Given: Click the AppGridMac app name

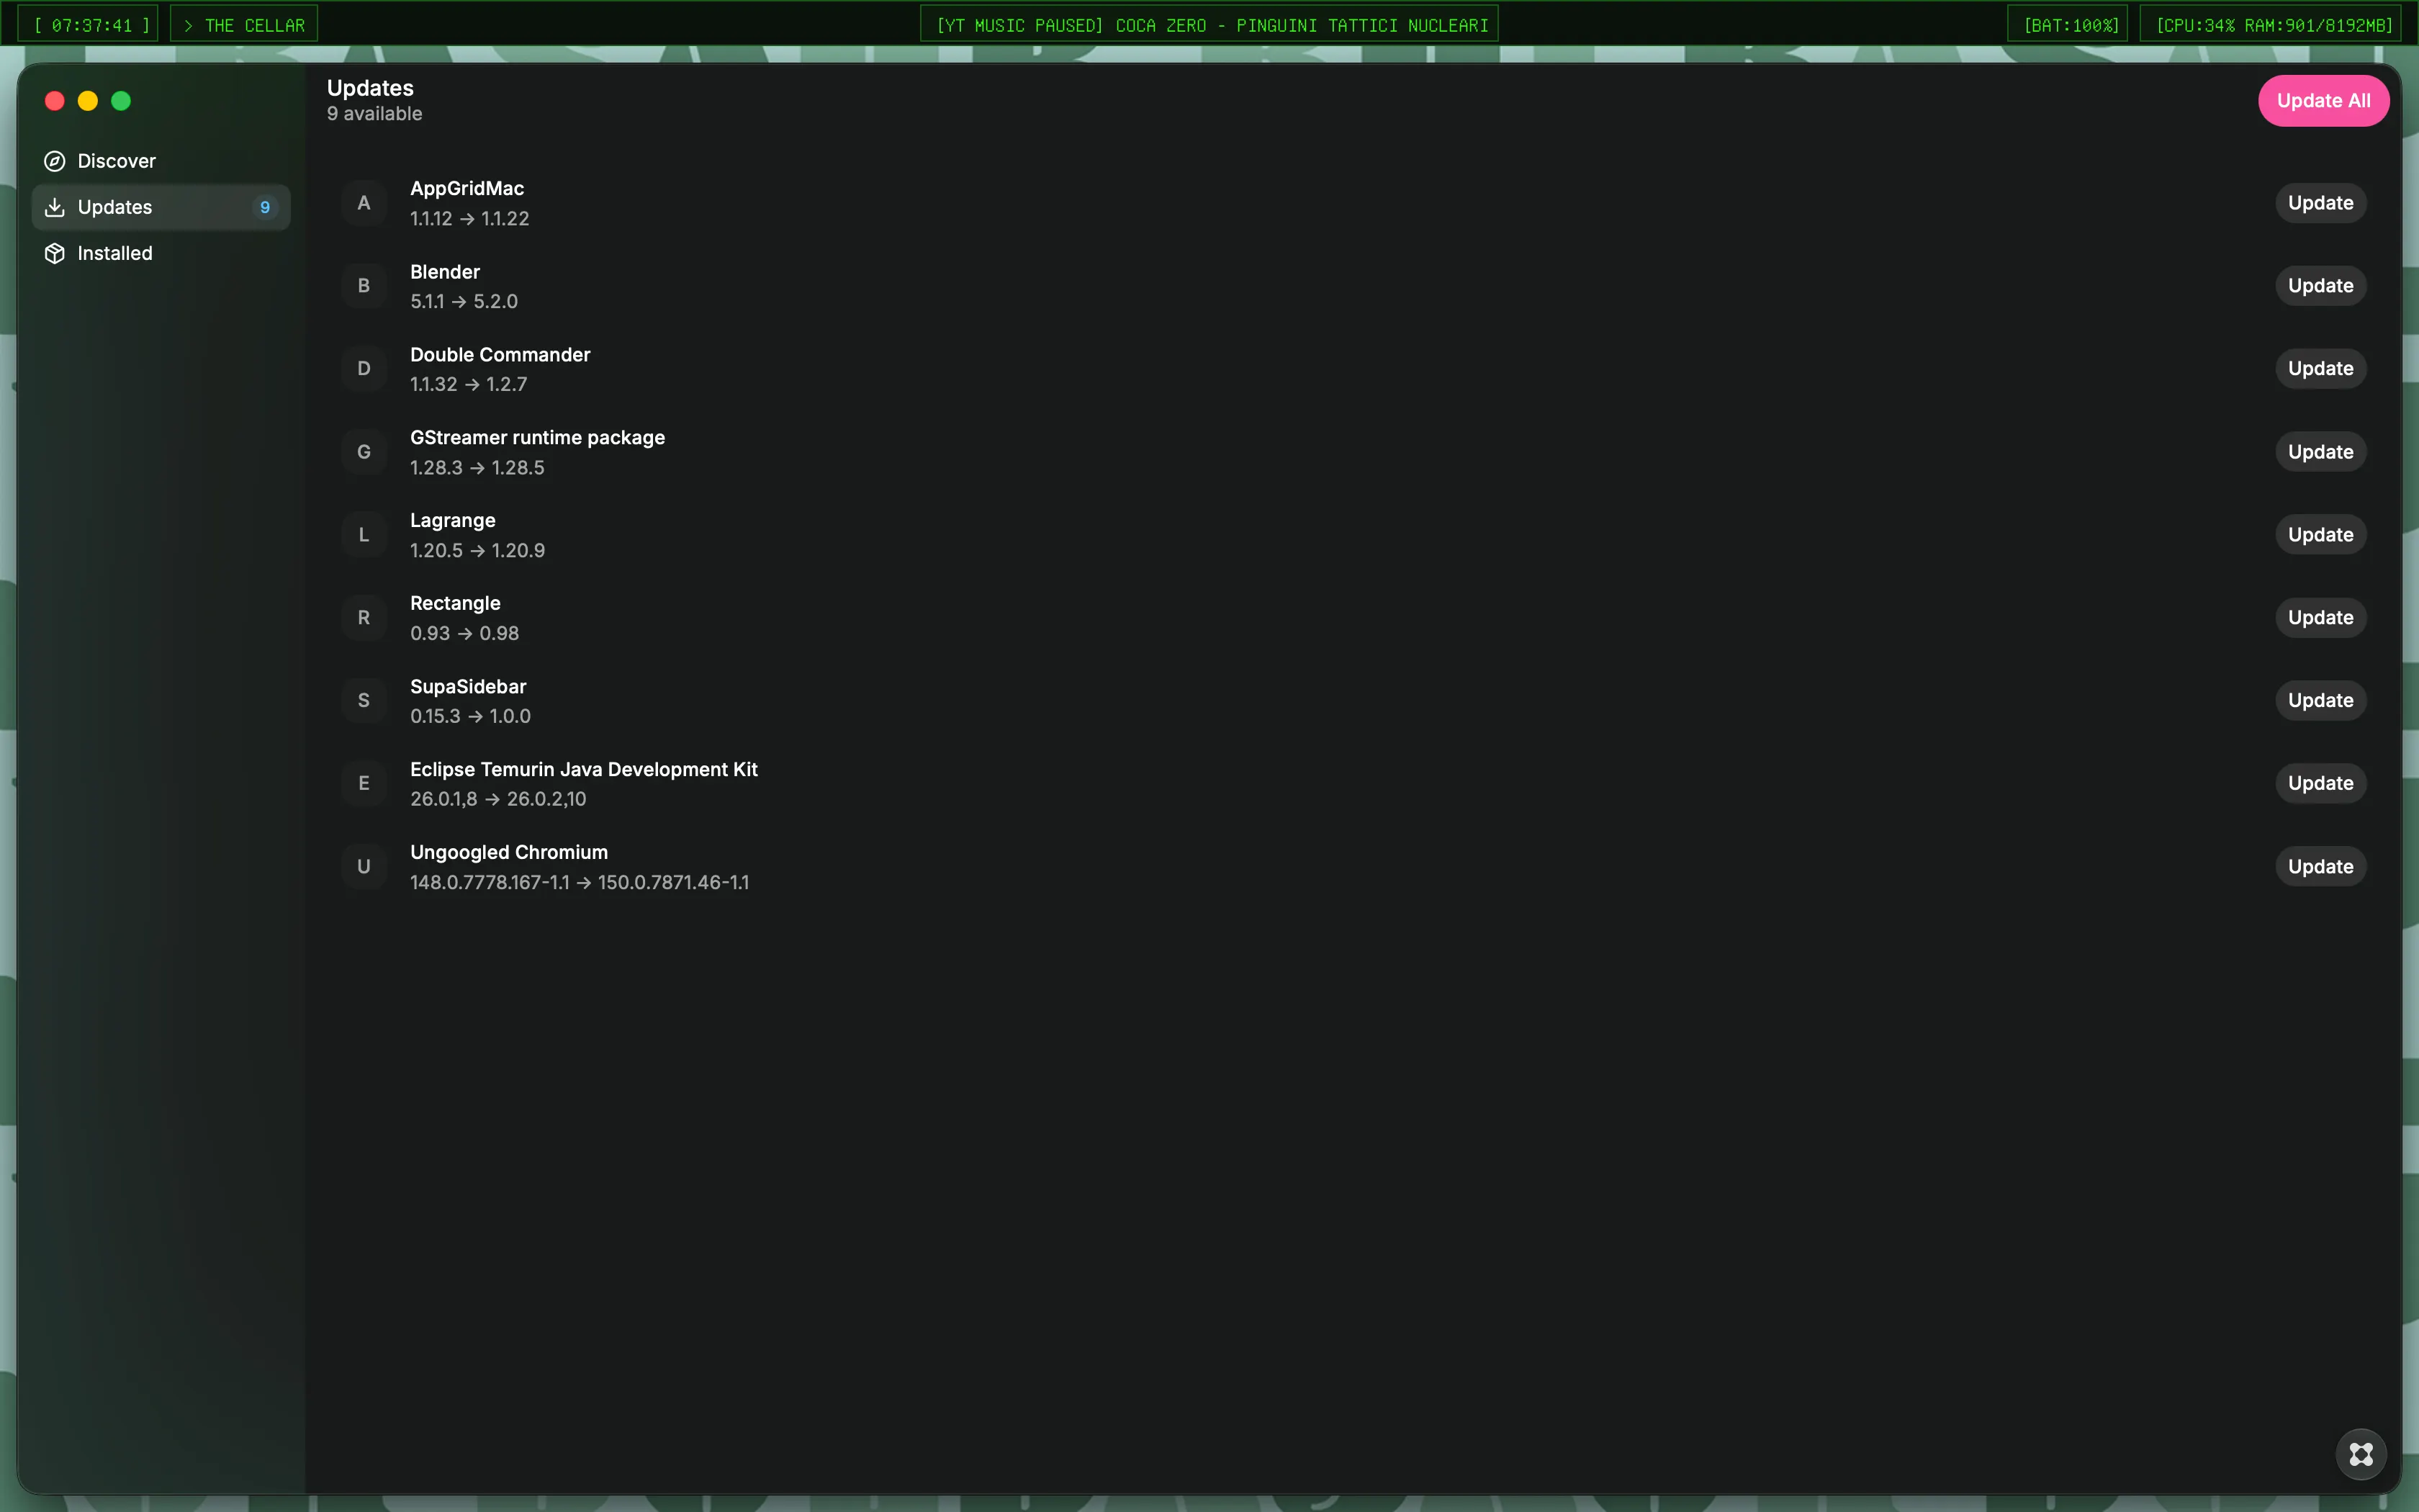Looking at the screenshot, I should pos(467,188).
